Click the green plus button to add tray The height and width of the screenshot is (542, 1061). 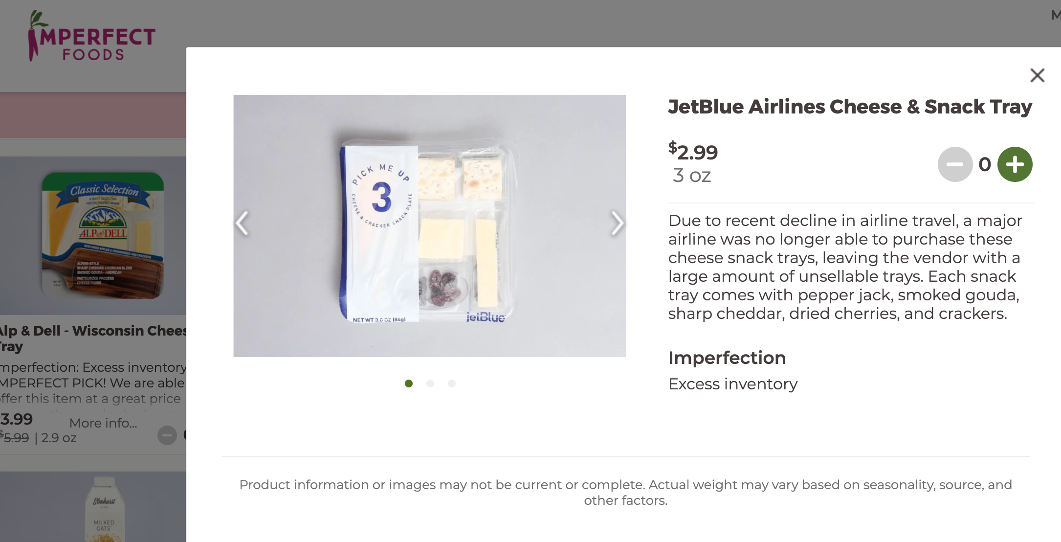pyautogui.click(x=1015, y=164)
